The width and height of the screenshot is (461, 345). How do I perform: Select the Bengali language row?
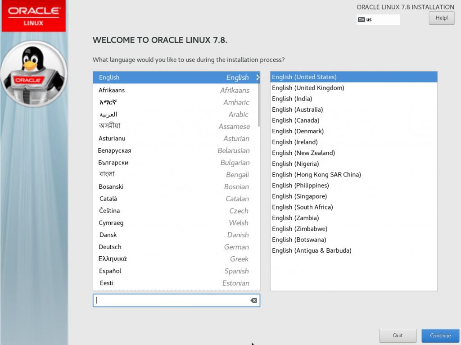click(x=176, y=174)
